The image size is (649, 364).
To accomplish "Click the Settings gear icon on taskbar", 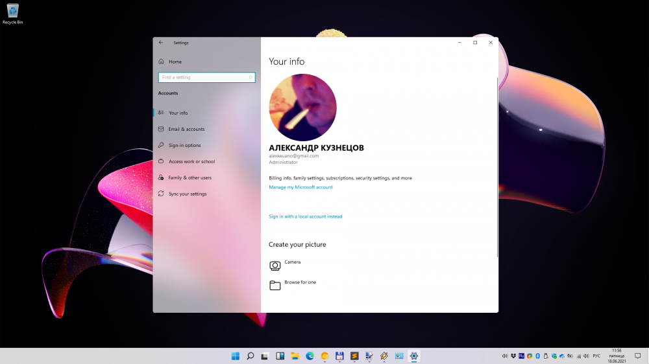I will (x=414, y=356).
